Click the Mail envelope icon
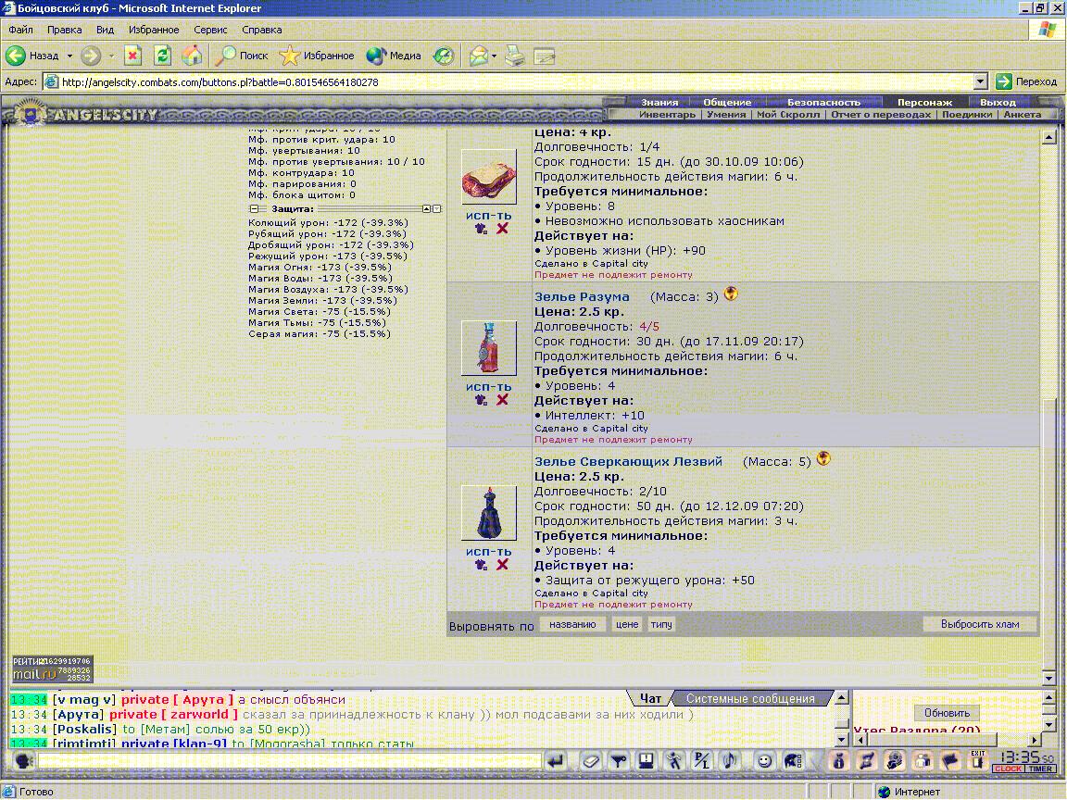This screenshot has width=1067, height=800. tap(478, 56)
